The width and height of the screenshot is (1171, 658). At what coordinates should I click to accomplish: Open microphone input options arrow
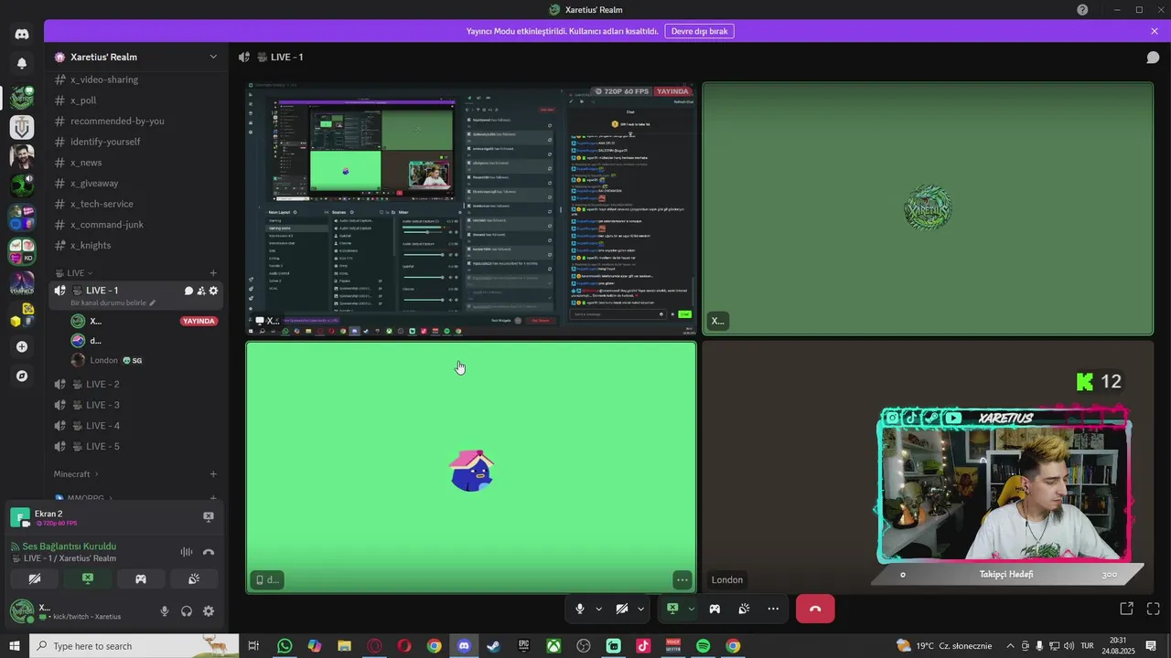pos(599,609)
